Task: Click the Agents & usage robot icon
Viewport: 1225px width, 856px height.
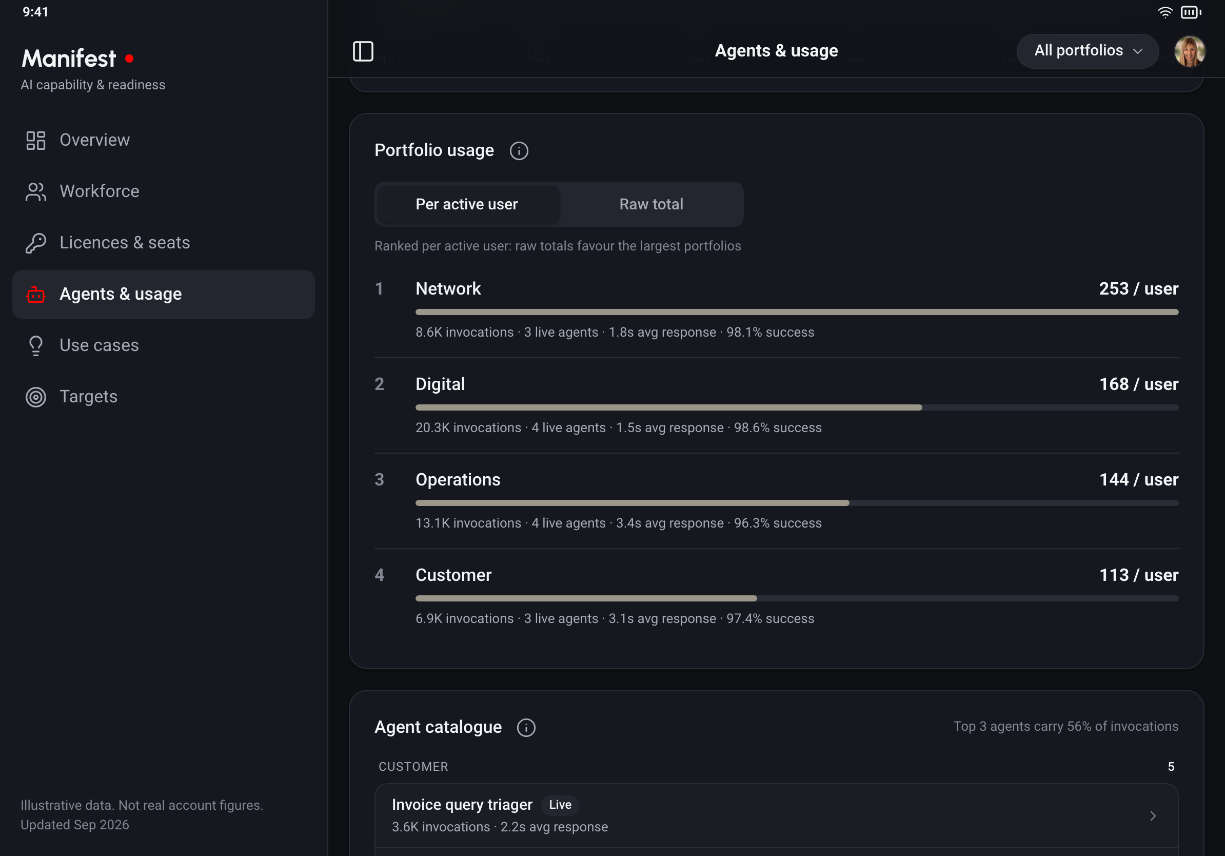Action: point(36,294)
